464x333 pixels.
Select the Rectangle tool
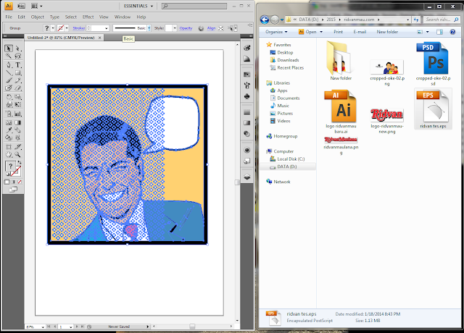(17, 72)
